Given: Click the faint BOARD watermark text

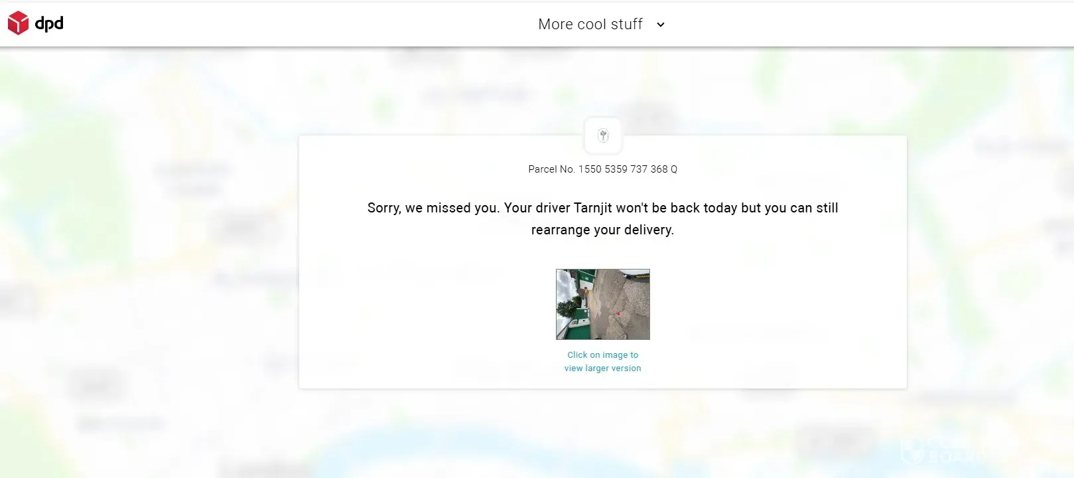Looking at the screenshot, I should point(955,457).
